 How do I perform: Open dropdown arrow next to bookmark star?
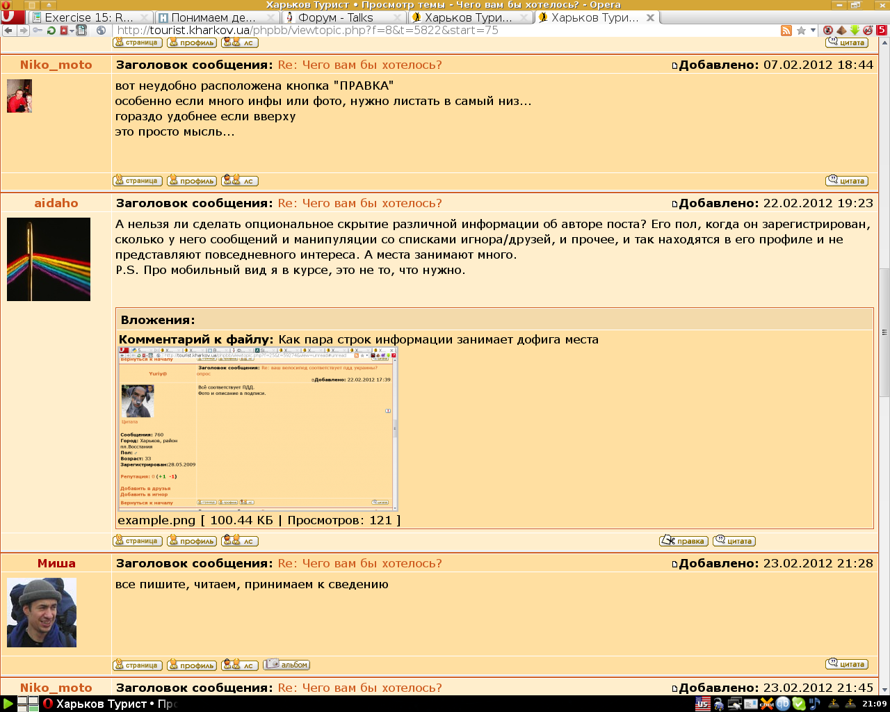(x=813, y=31)
